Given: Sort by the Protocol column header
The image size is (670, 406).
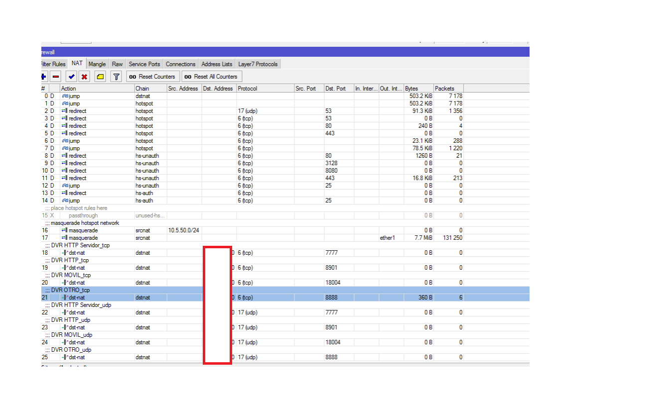Looking at the screenshot, I should click(266, 89).
